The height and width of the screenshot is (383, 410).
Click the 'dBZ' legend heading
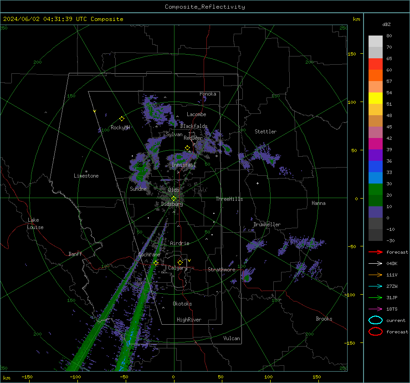(386, 24)
